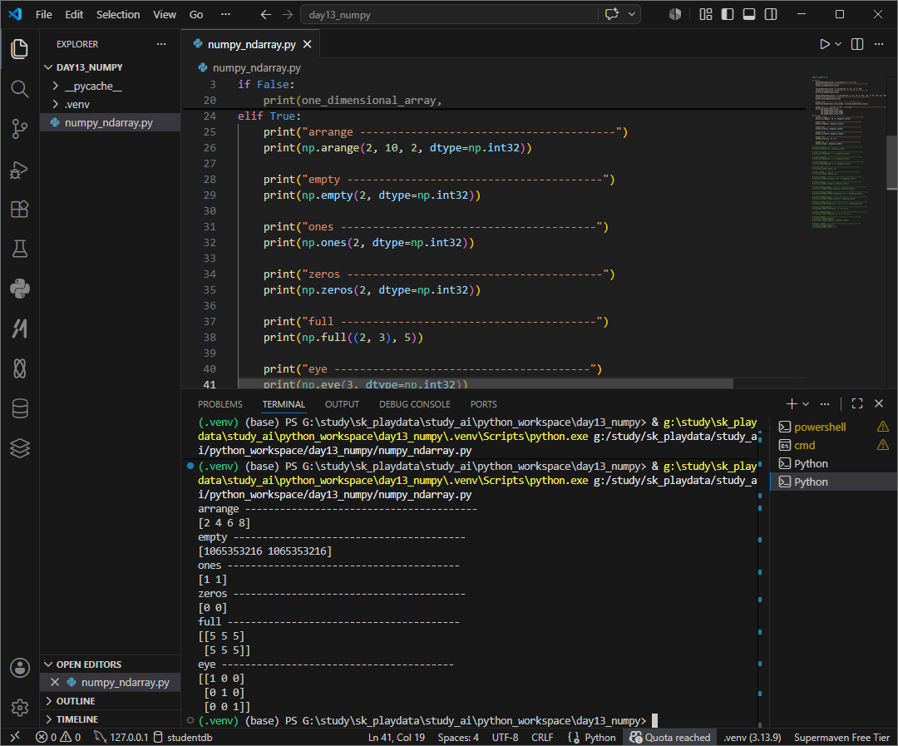Open numpy_ndarray.py in the explorer tree

point(109,122)
